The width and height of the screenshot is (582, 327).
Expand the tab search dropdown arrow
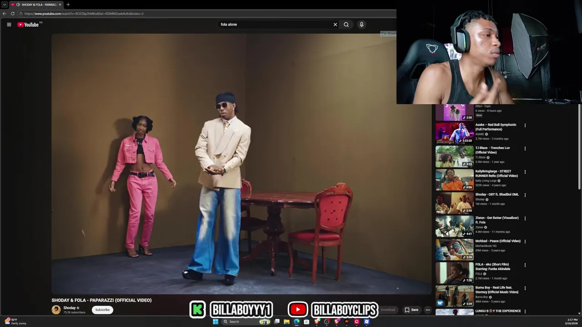click(x=4, y=5)
